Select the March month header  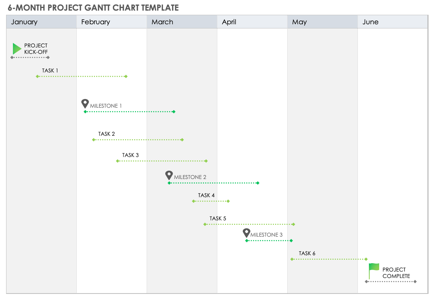click(162, 22)
